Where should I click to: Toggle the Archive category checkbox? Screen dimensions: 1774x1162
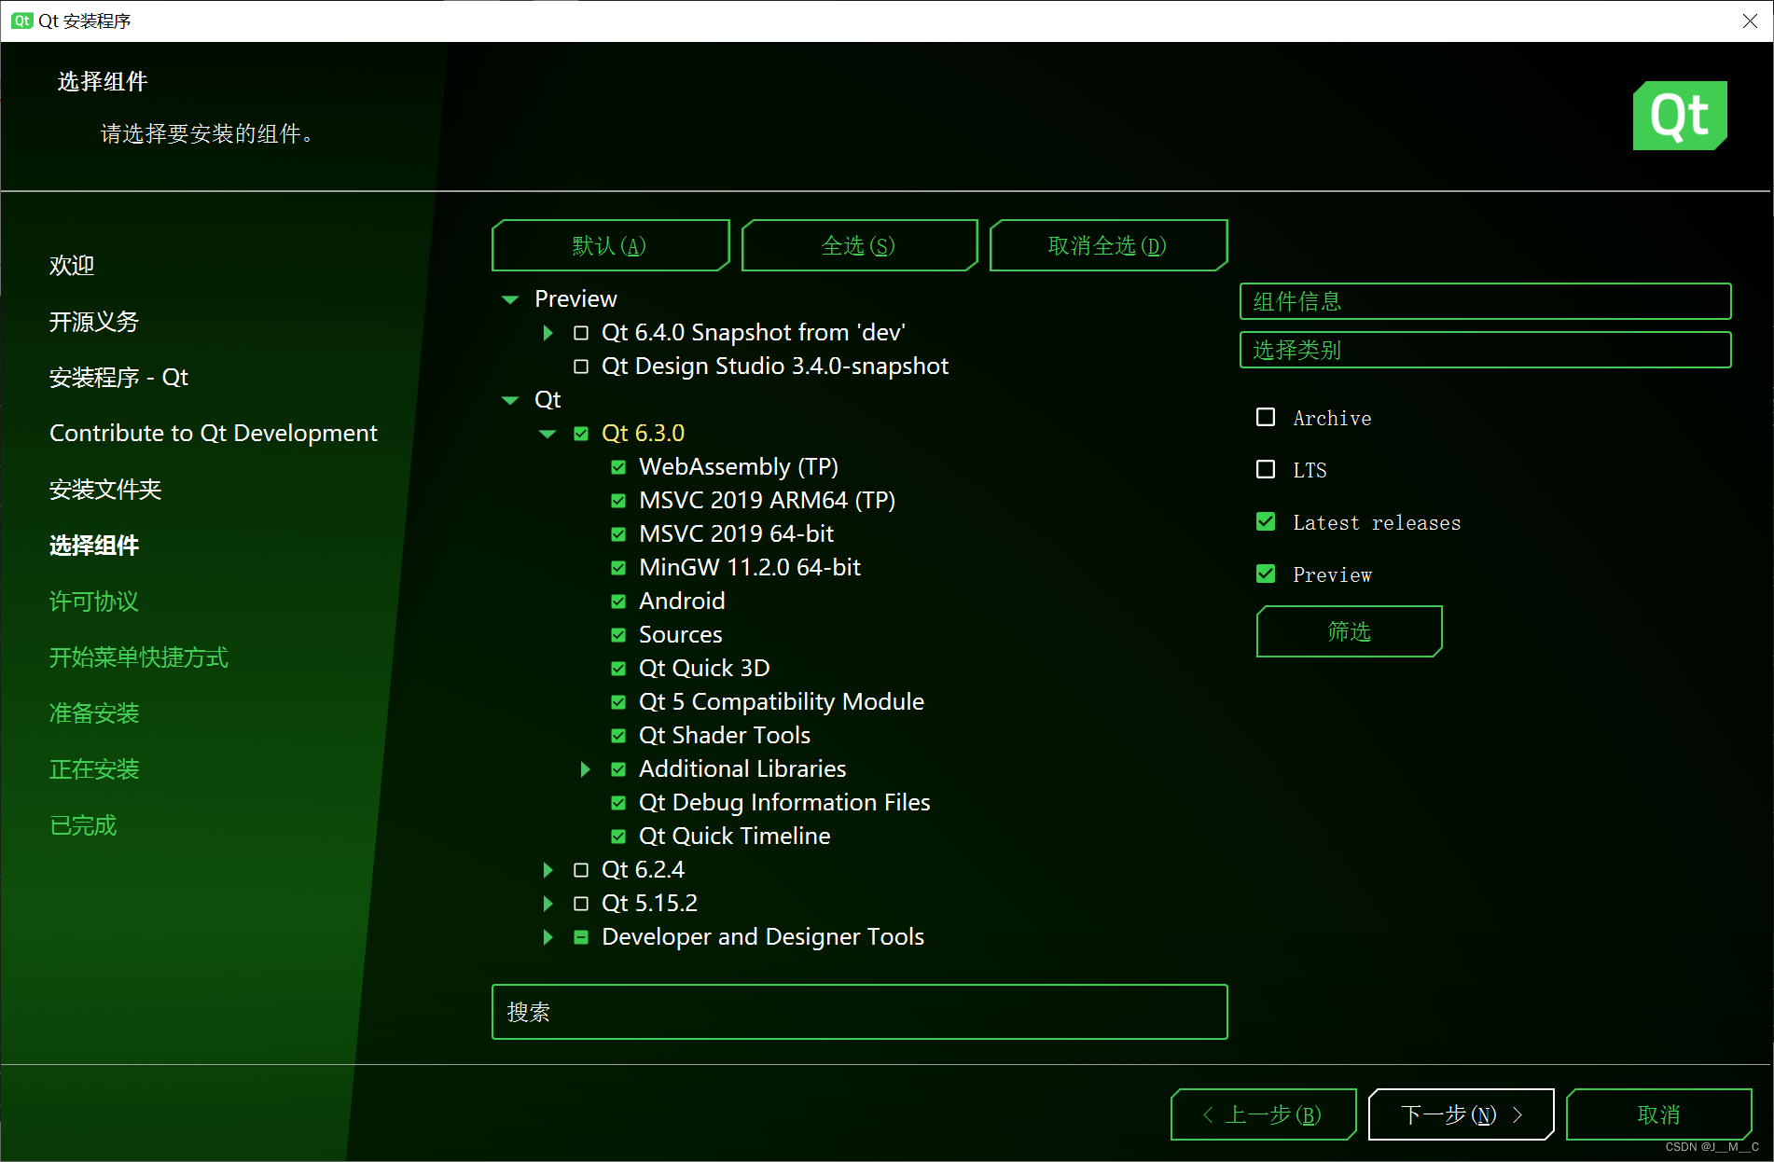coord(1266,417)
